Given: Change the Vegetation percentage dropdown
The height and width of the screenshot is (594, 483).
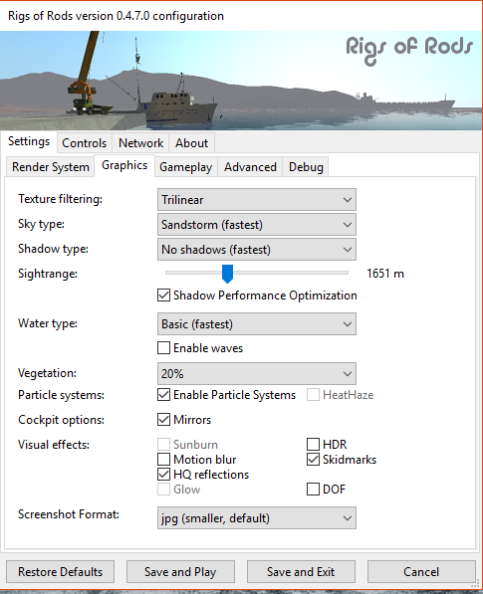Looking at the screenshot, I should coord(257,374).
